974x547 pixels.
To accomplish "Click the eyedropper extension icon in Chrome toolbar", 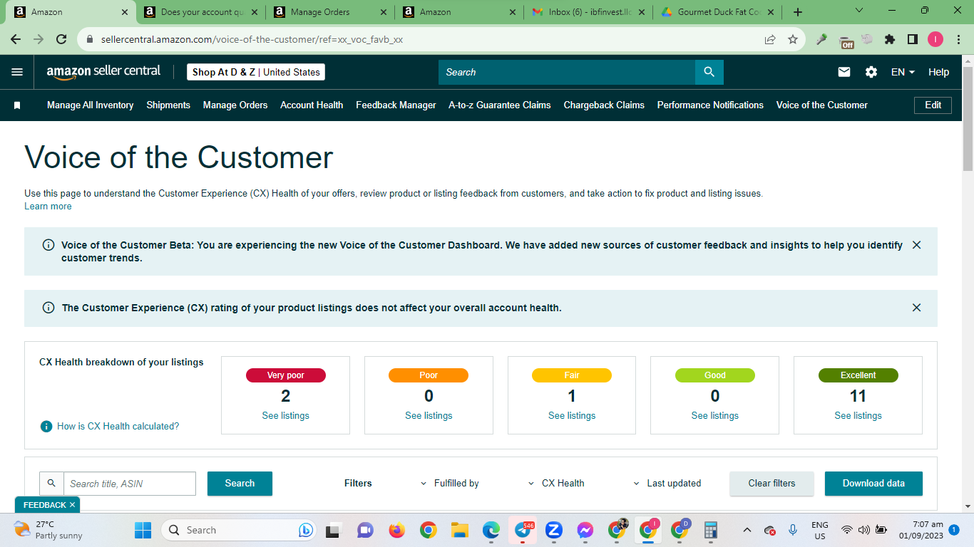I will click(822, 40).
